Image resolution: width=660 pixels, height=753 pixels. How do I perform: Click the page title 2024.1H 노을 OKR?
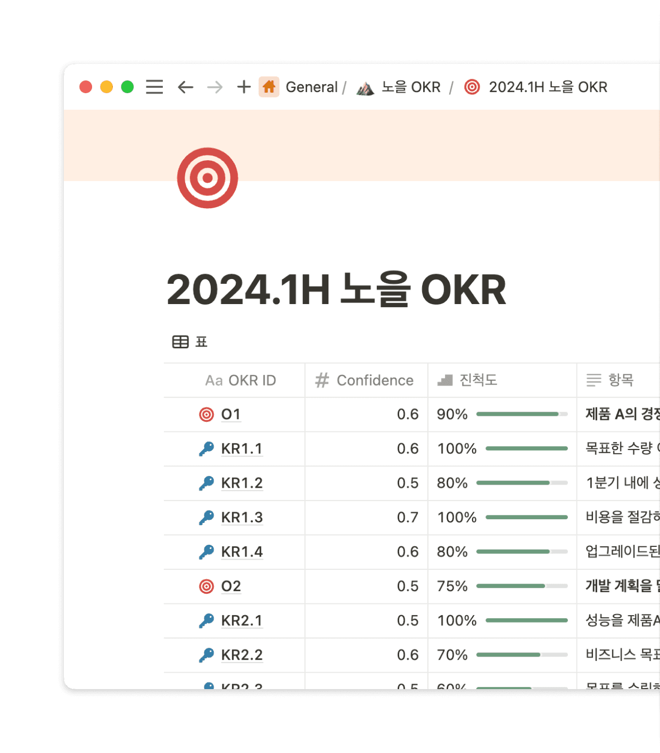pos(336,290)
